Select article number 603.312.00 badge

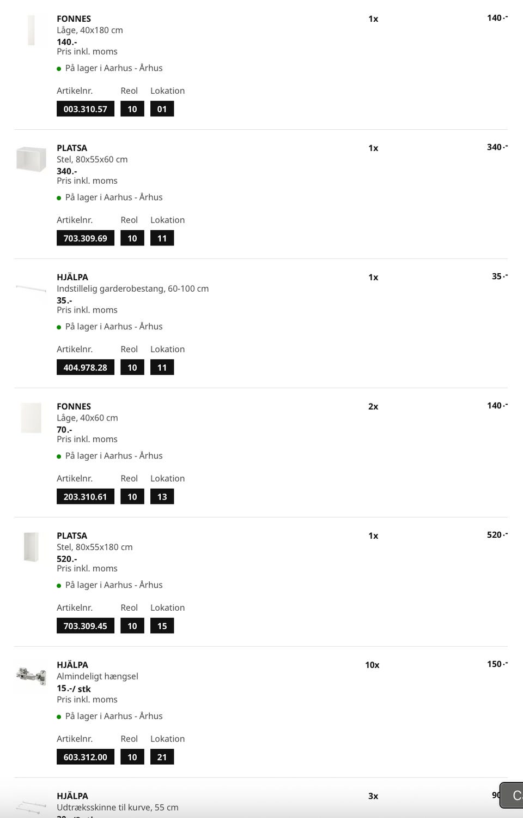tap(86, 757)
